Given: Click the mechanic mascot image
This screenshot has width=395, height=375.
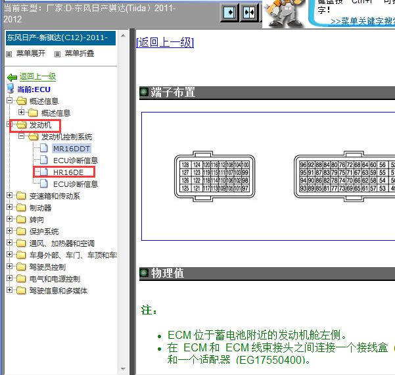Looking at the screenshot, I should 285,13.
